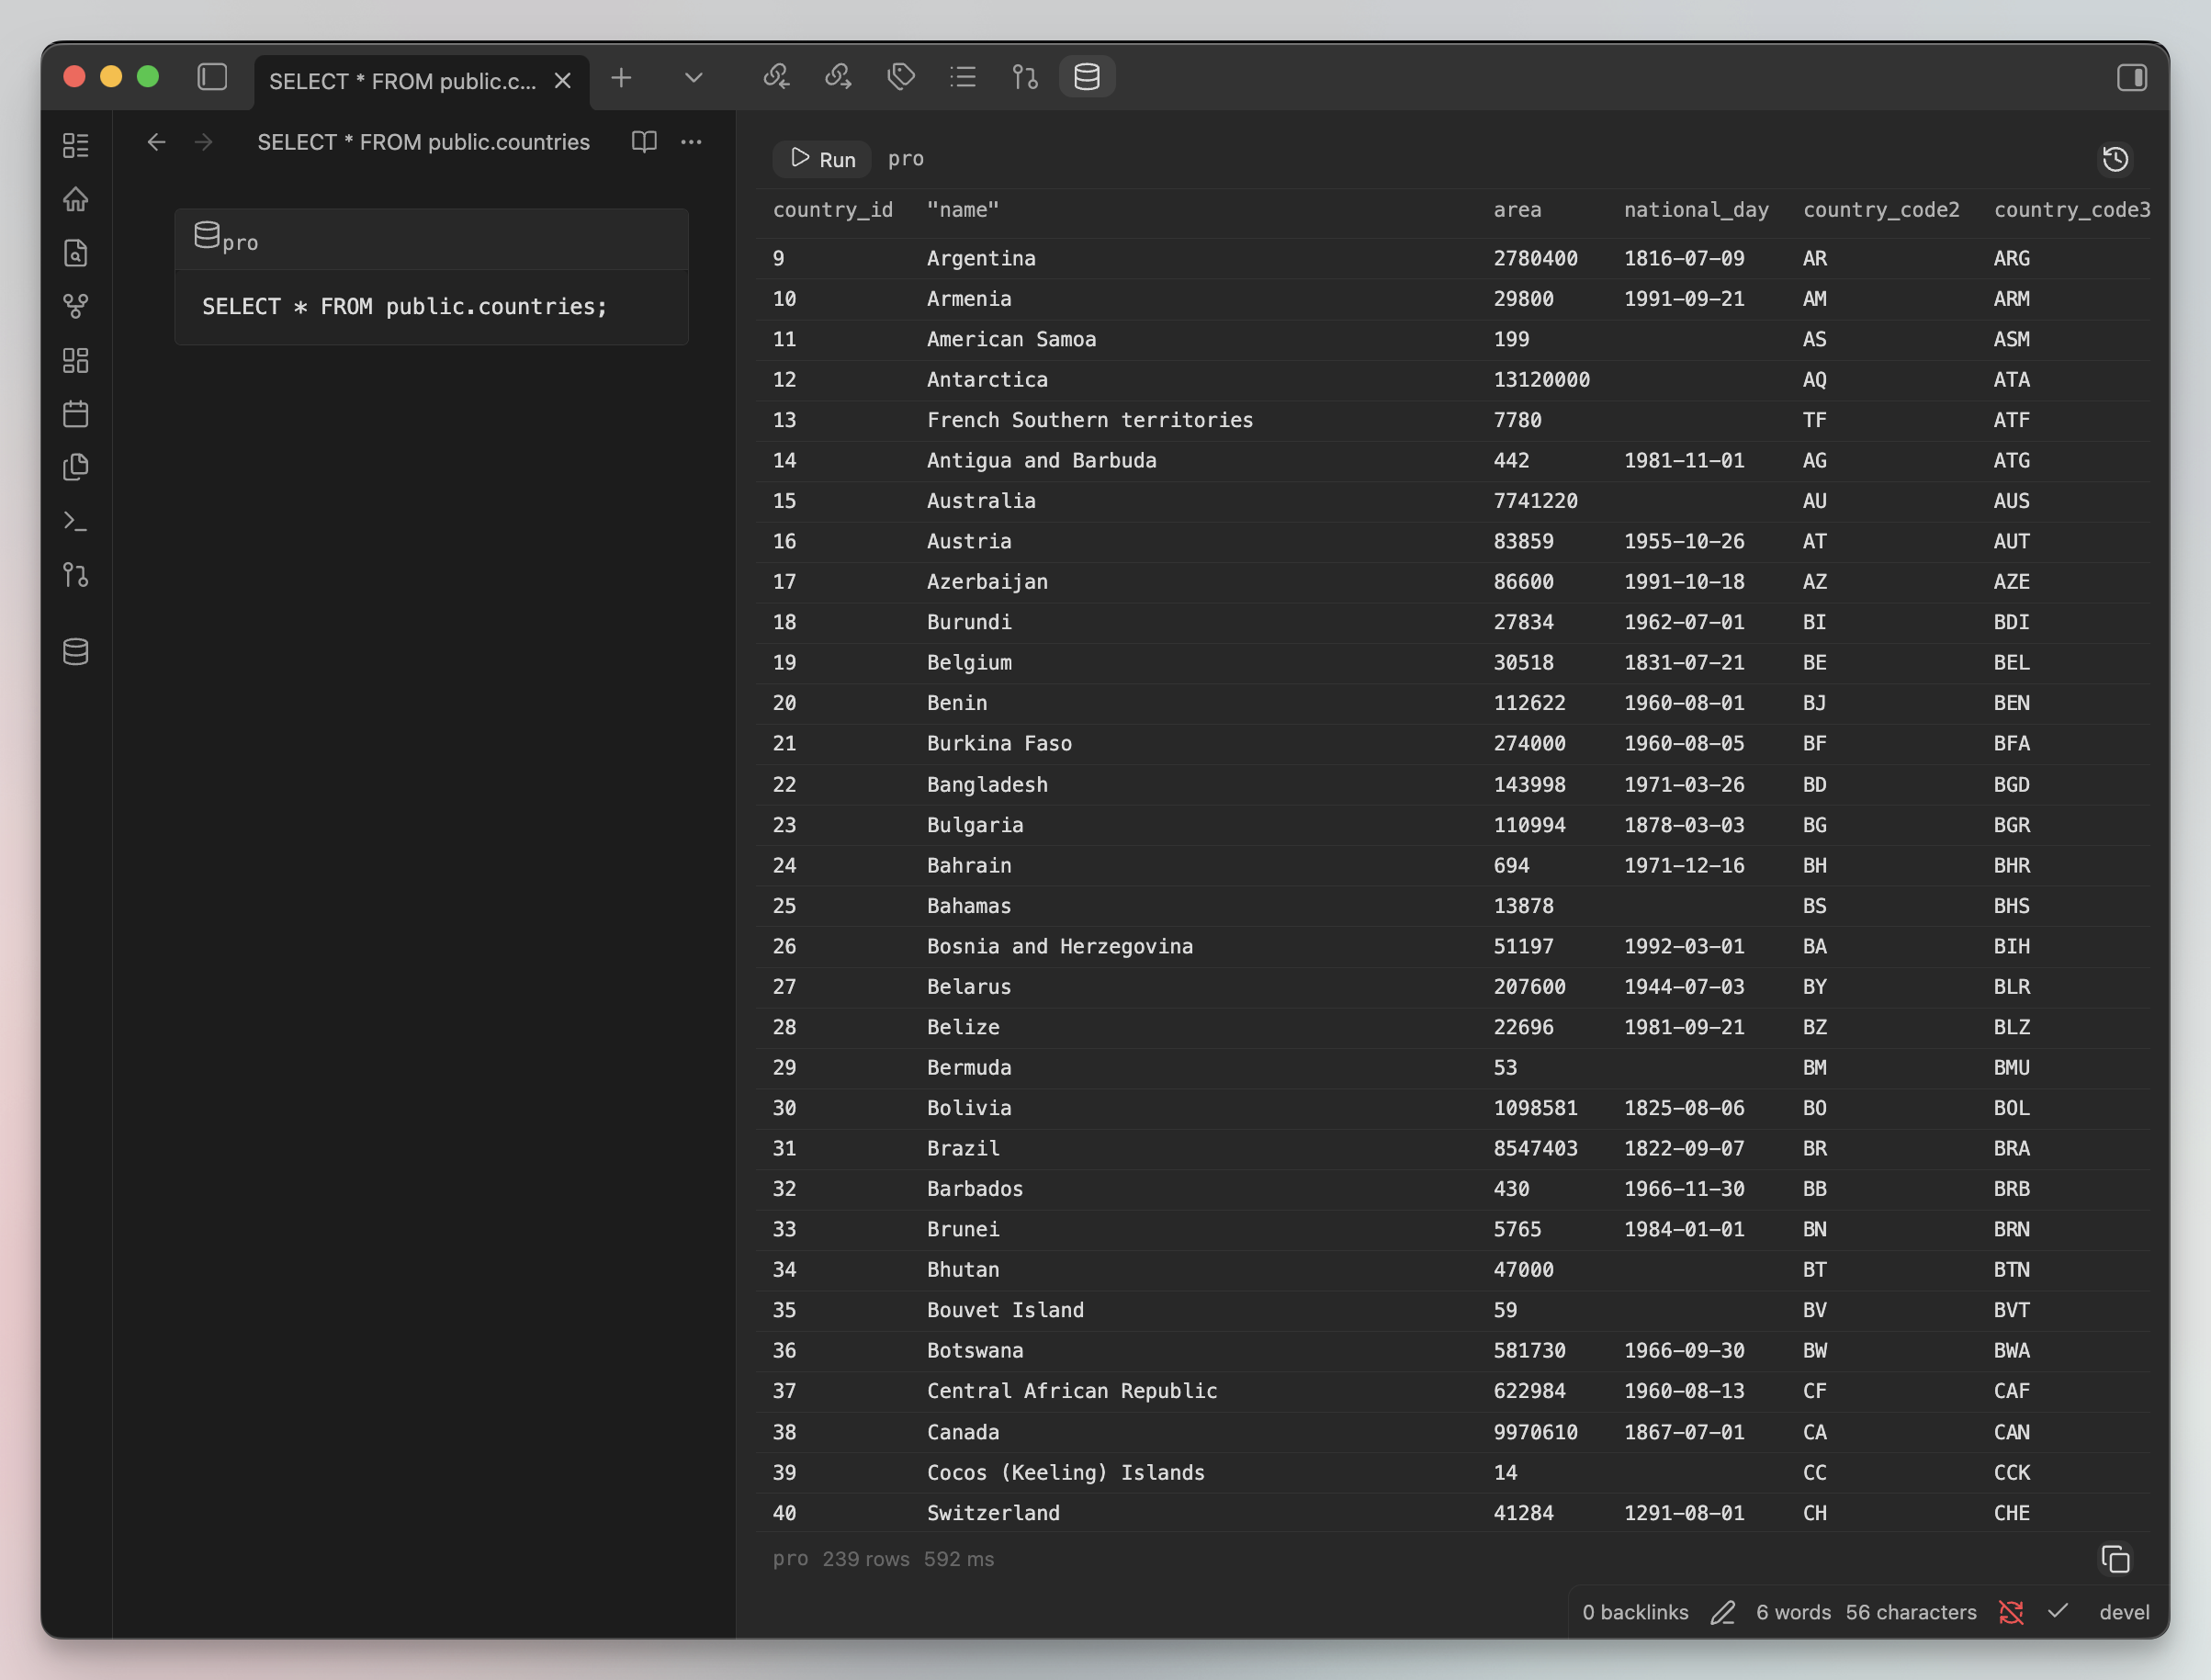
Task: Open the git branch icon in top toolbar
Action: point(1025,77)
